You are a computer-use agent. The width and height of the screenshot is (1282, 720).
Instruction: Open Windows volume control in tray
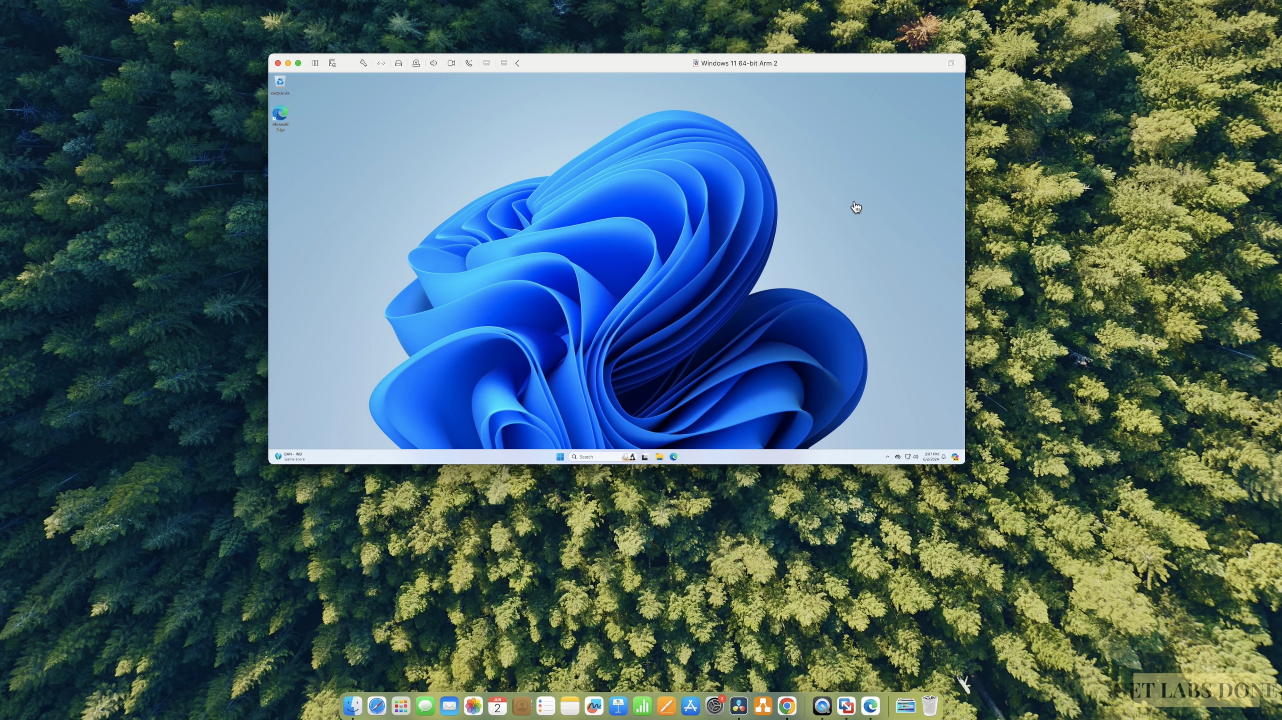(916, 457)
